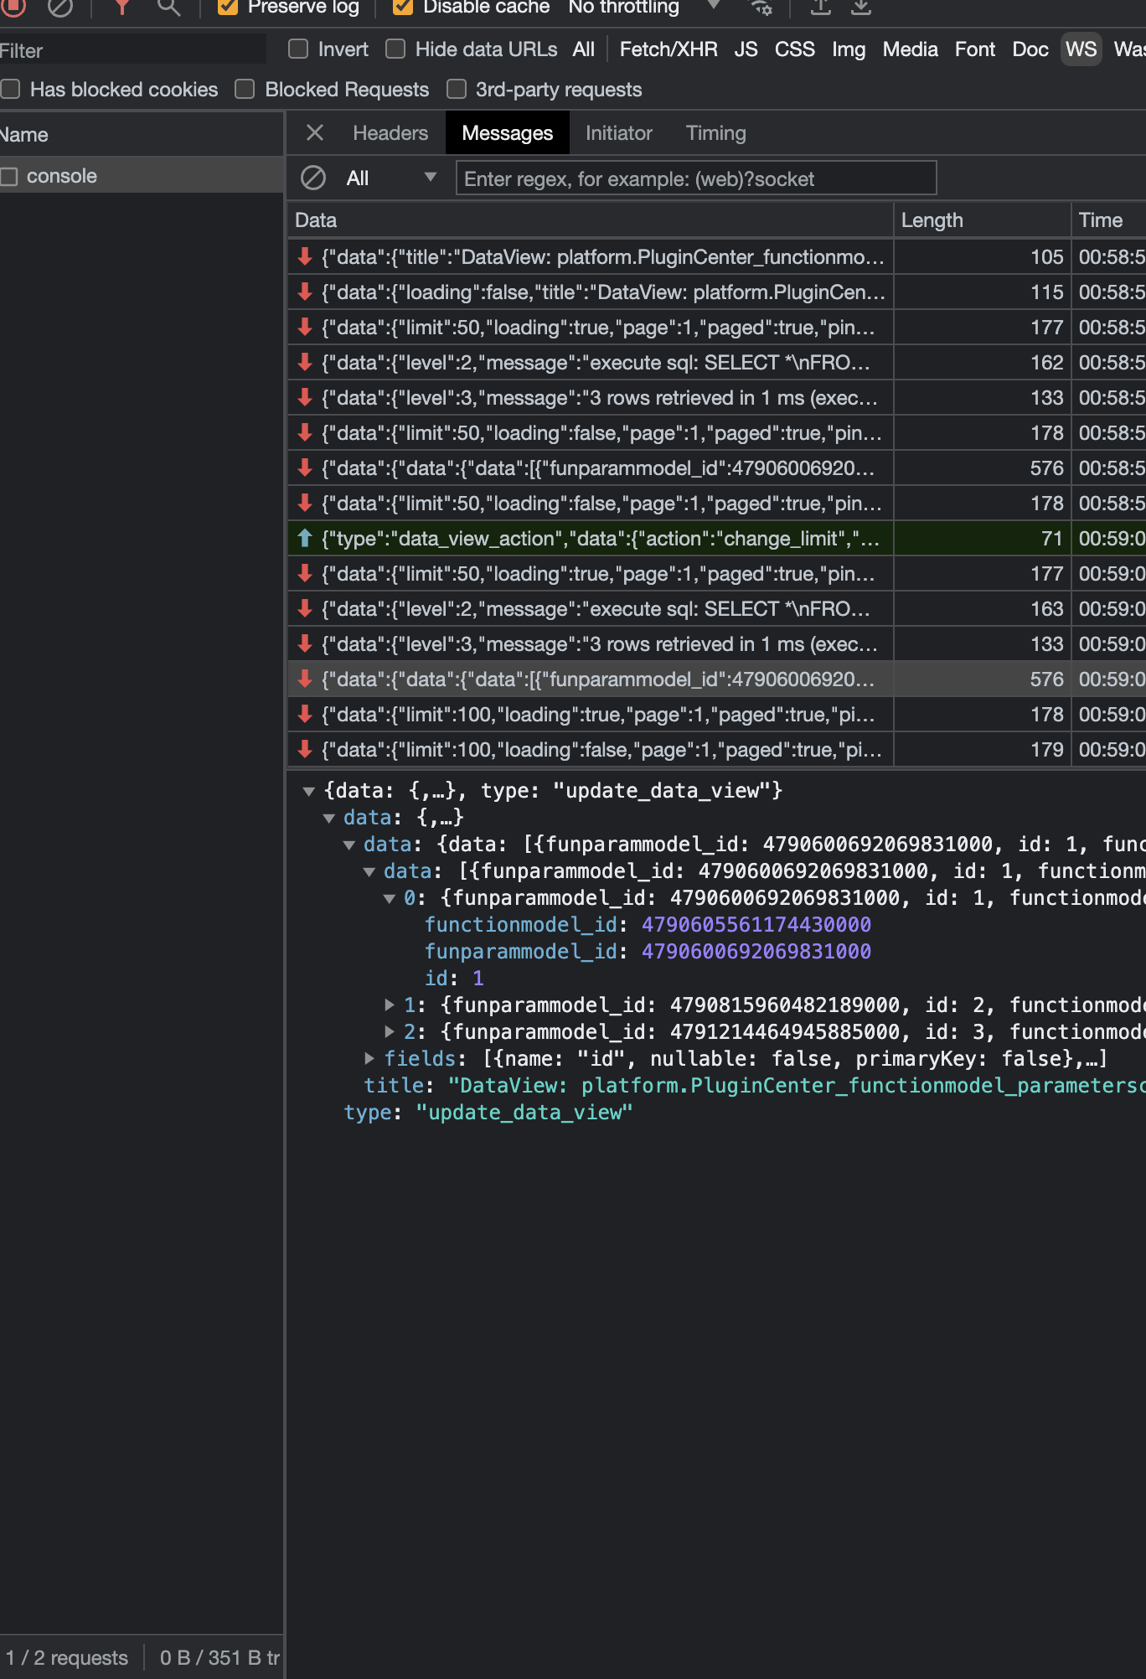1146x1679 pixels.
Task: Import HAR file upload icon
Action: 821,7
